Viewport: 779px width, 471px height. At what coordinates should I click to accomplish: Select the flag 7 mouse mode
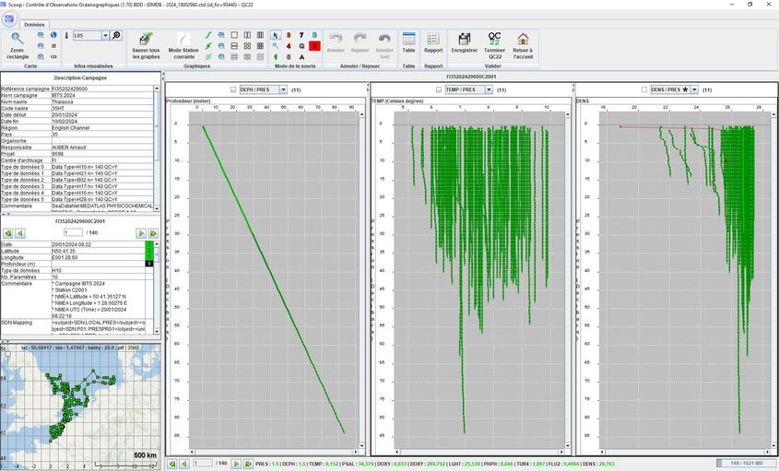[301, 35]
